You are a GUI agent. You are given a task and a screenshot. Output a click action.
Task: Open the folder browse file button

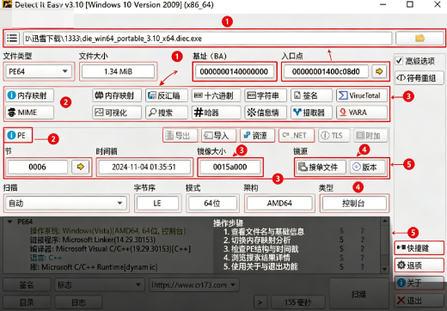[419, 38]
